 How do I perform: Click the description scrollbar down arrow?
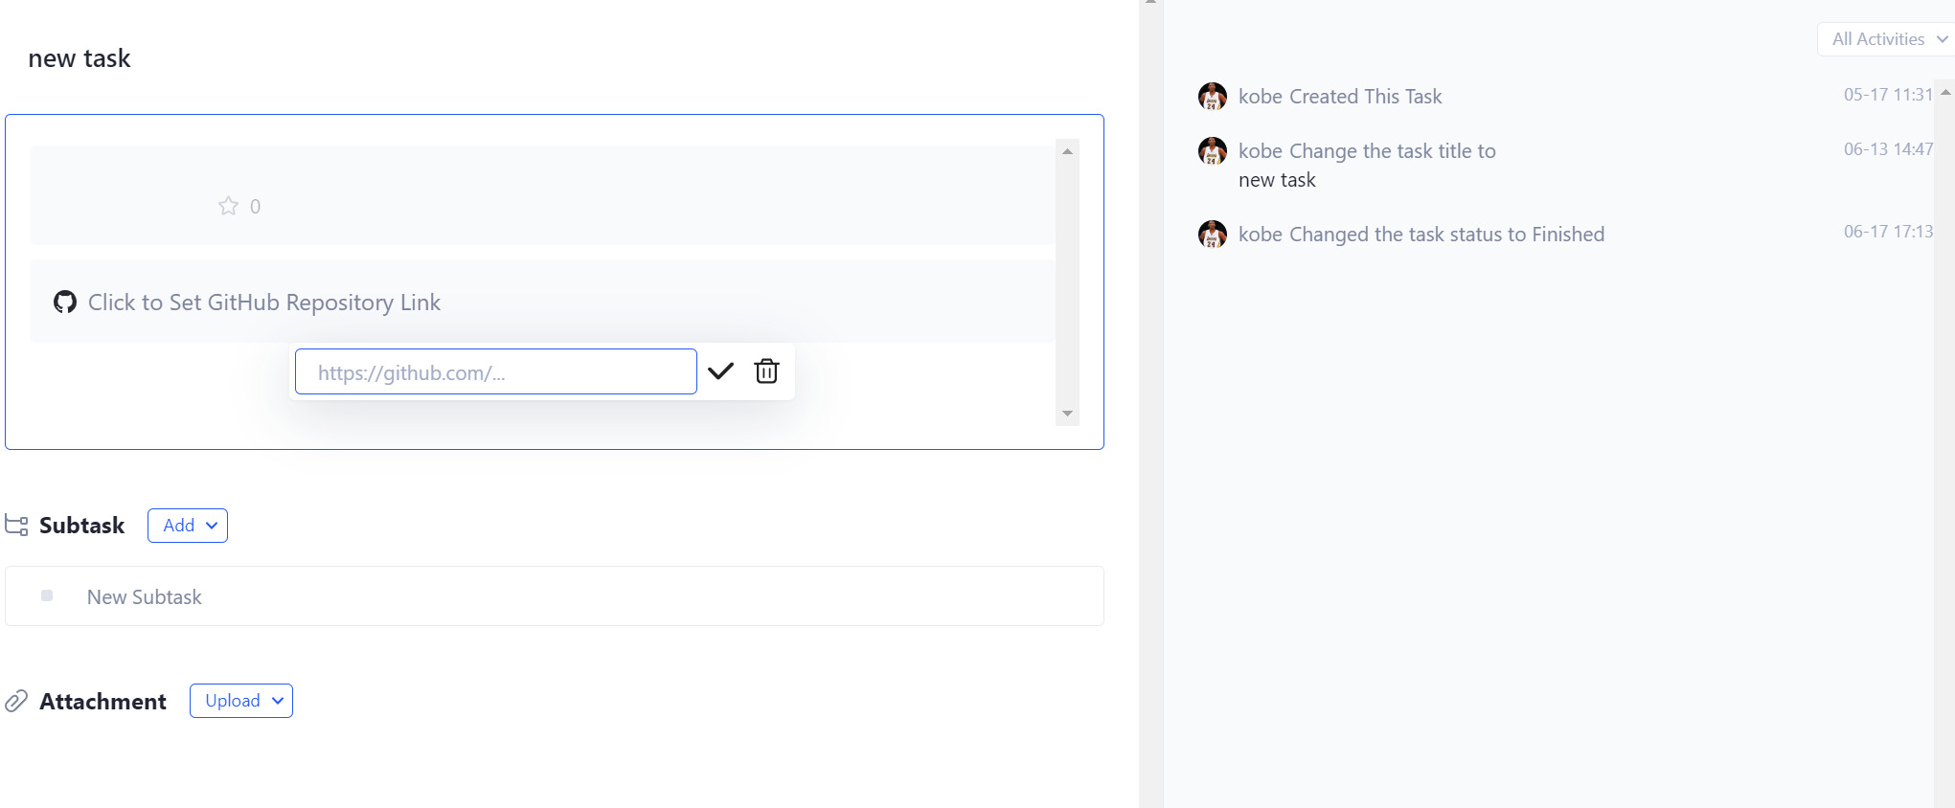pyautogui.click(x=1067, y=414)
